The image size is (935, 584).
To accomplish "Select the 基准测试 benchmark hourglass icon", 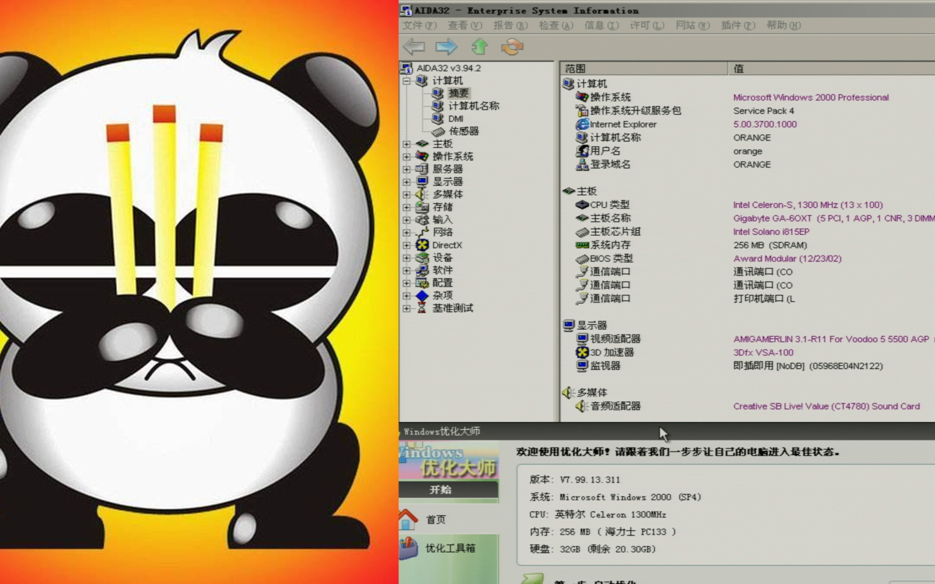I will [x=422, y=308].
